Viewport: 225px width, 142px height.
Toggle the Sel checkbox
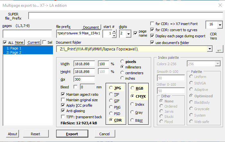coord(45,42)
